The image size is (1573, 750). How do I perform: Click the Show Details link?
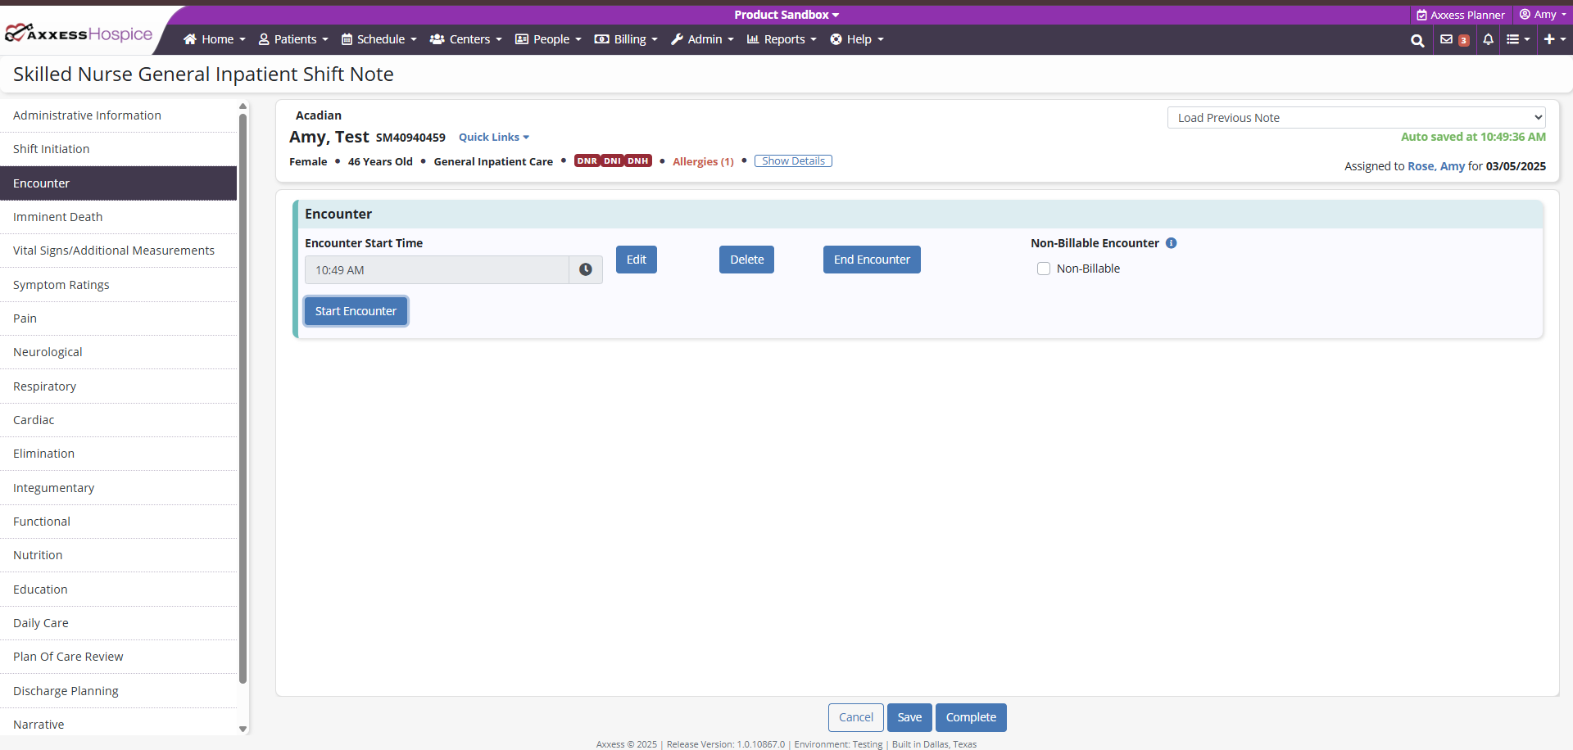tap(793, 161)
